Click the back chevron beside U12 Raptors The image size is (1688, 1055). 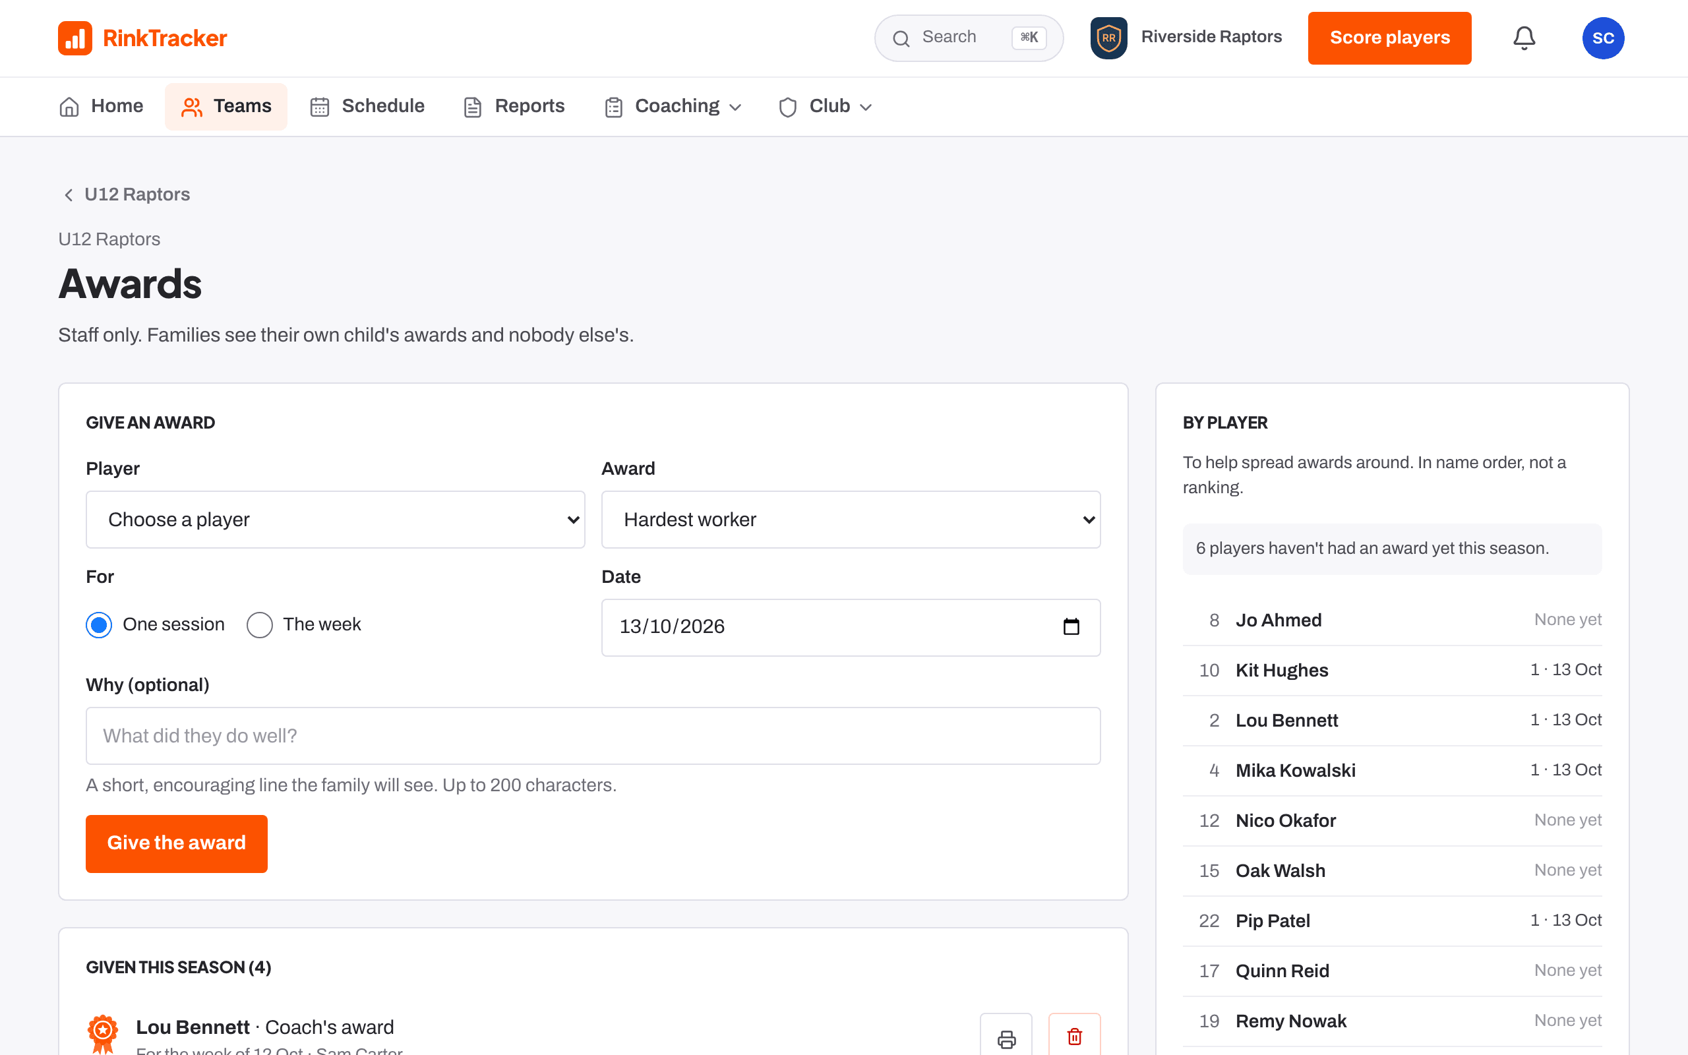69,195
